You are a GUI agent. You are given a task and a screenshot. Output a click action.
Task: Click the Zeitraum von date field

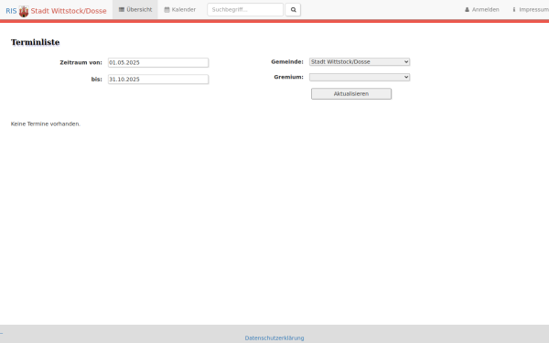coord(158,62)
